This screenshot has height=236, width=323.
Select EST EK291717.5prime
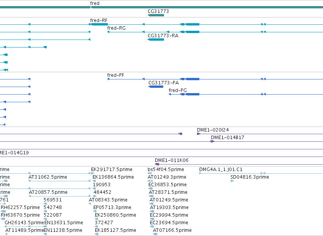(112, 169)
